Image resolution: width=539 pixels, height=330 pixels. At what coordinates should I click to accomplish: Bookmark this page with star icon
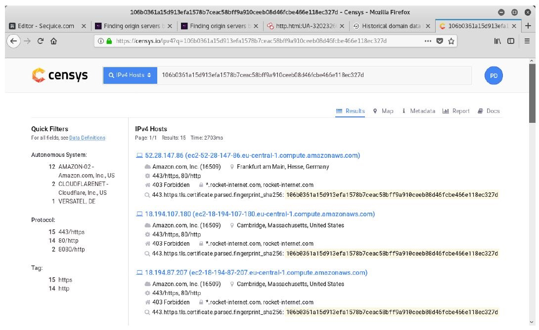coord(451,41)
